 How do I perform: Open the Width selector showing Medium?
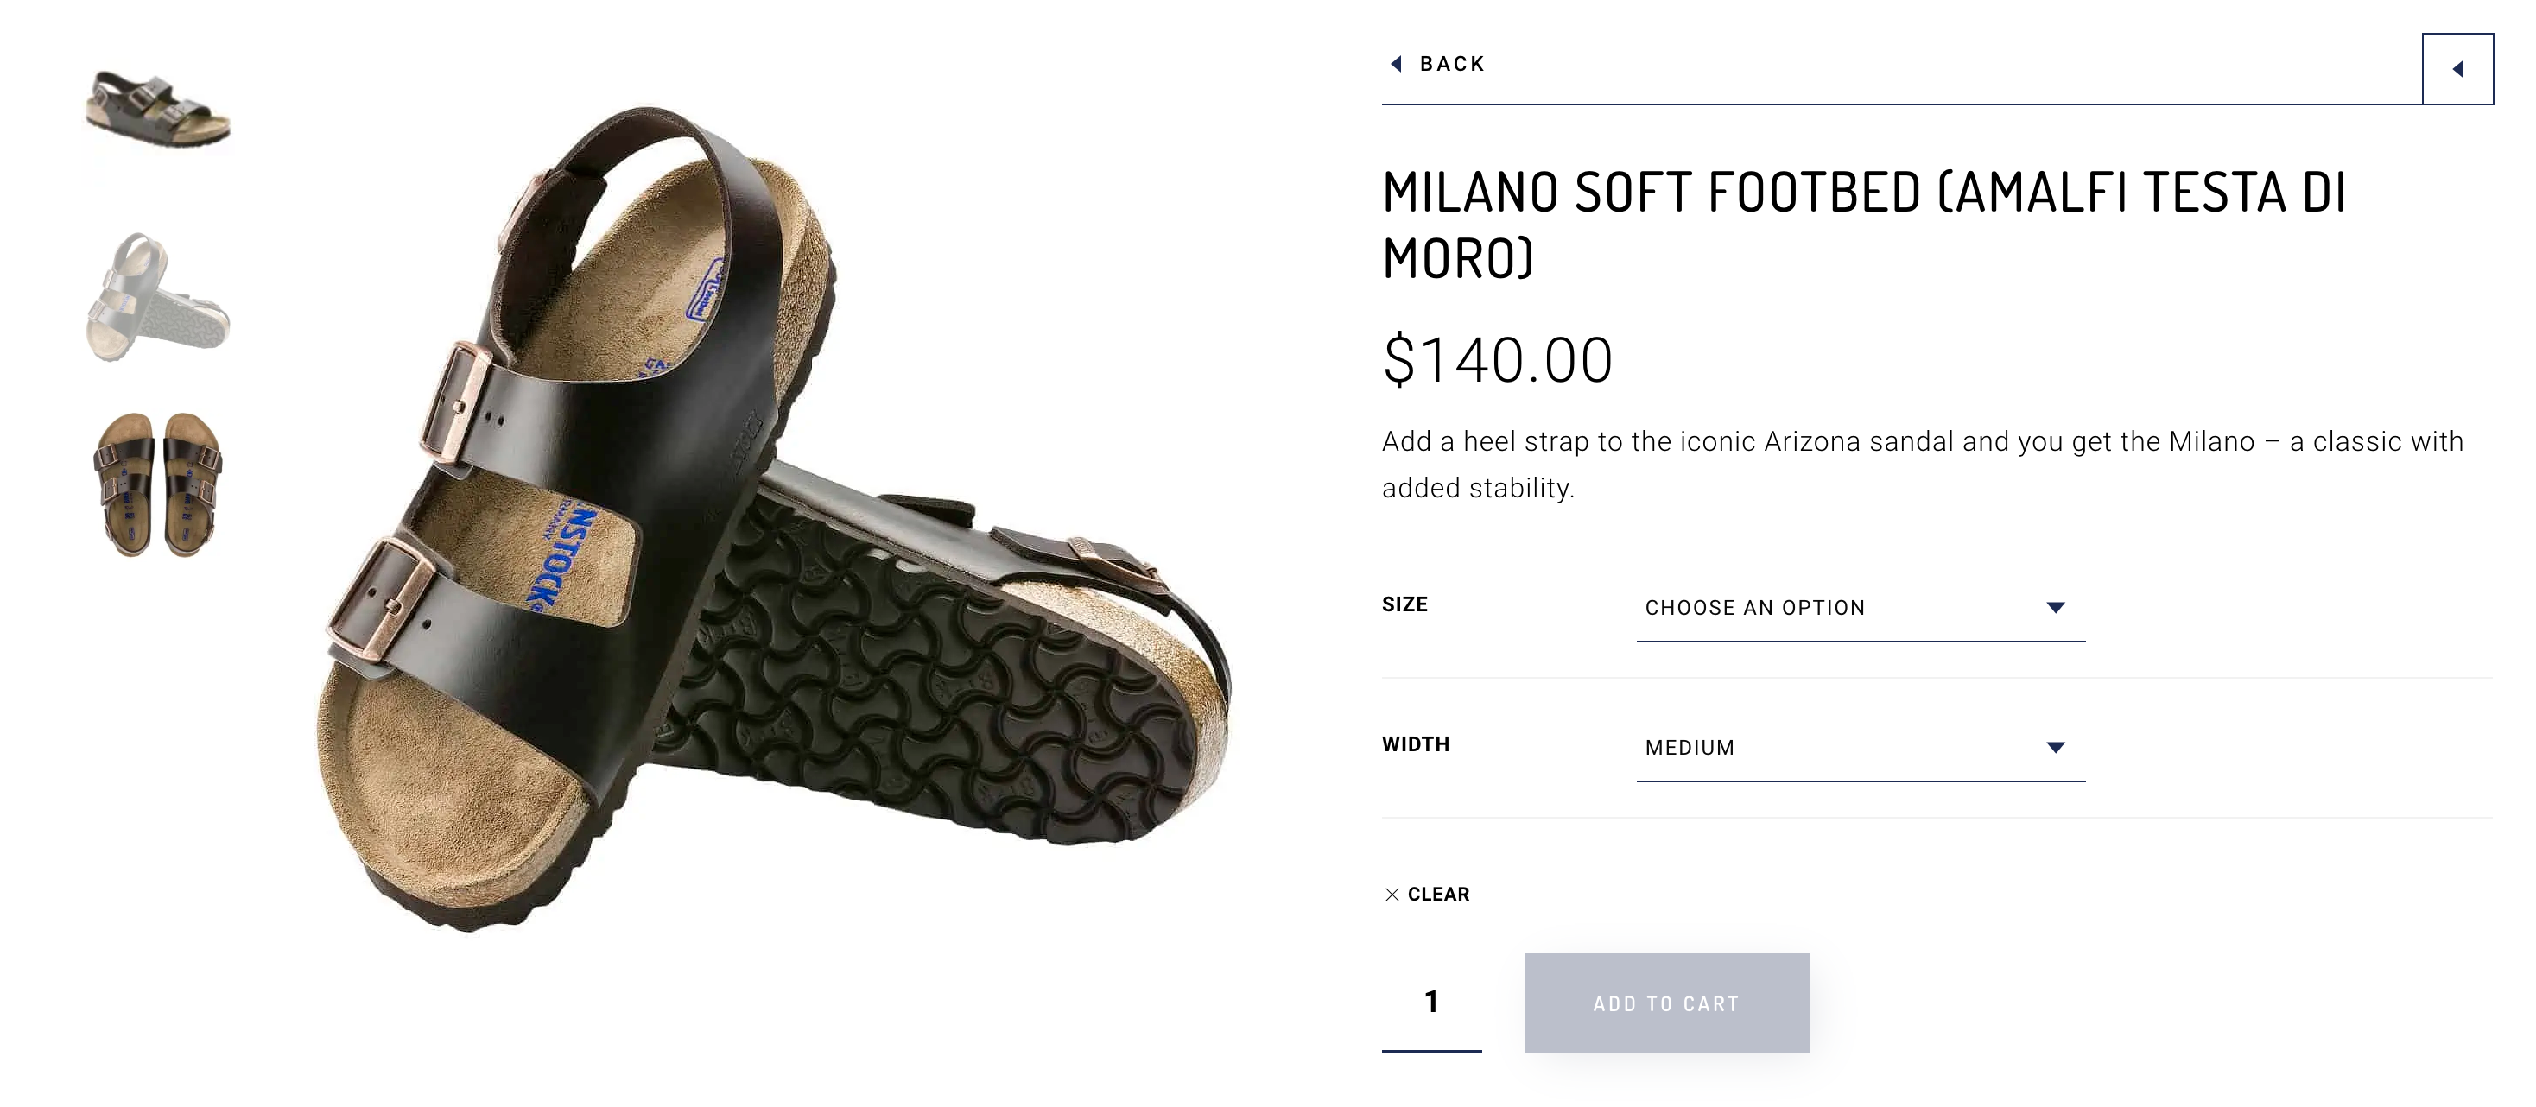[1859, 748]
